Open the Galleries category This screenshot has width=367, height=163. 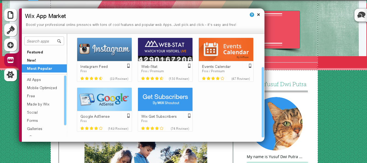(35, 129)
